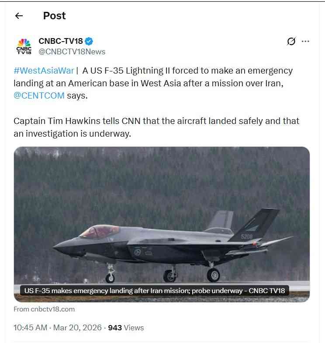Click the Mar 20, 2026 date
The width and height of the screenshot is (325, 343).
(77, 328)
